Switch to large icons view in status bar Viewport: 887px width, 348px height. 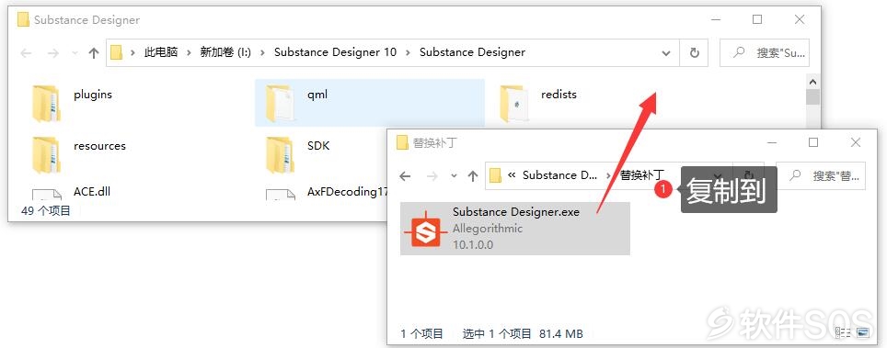coord(863,332)
